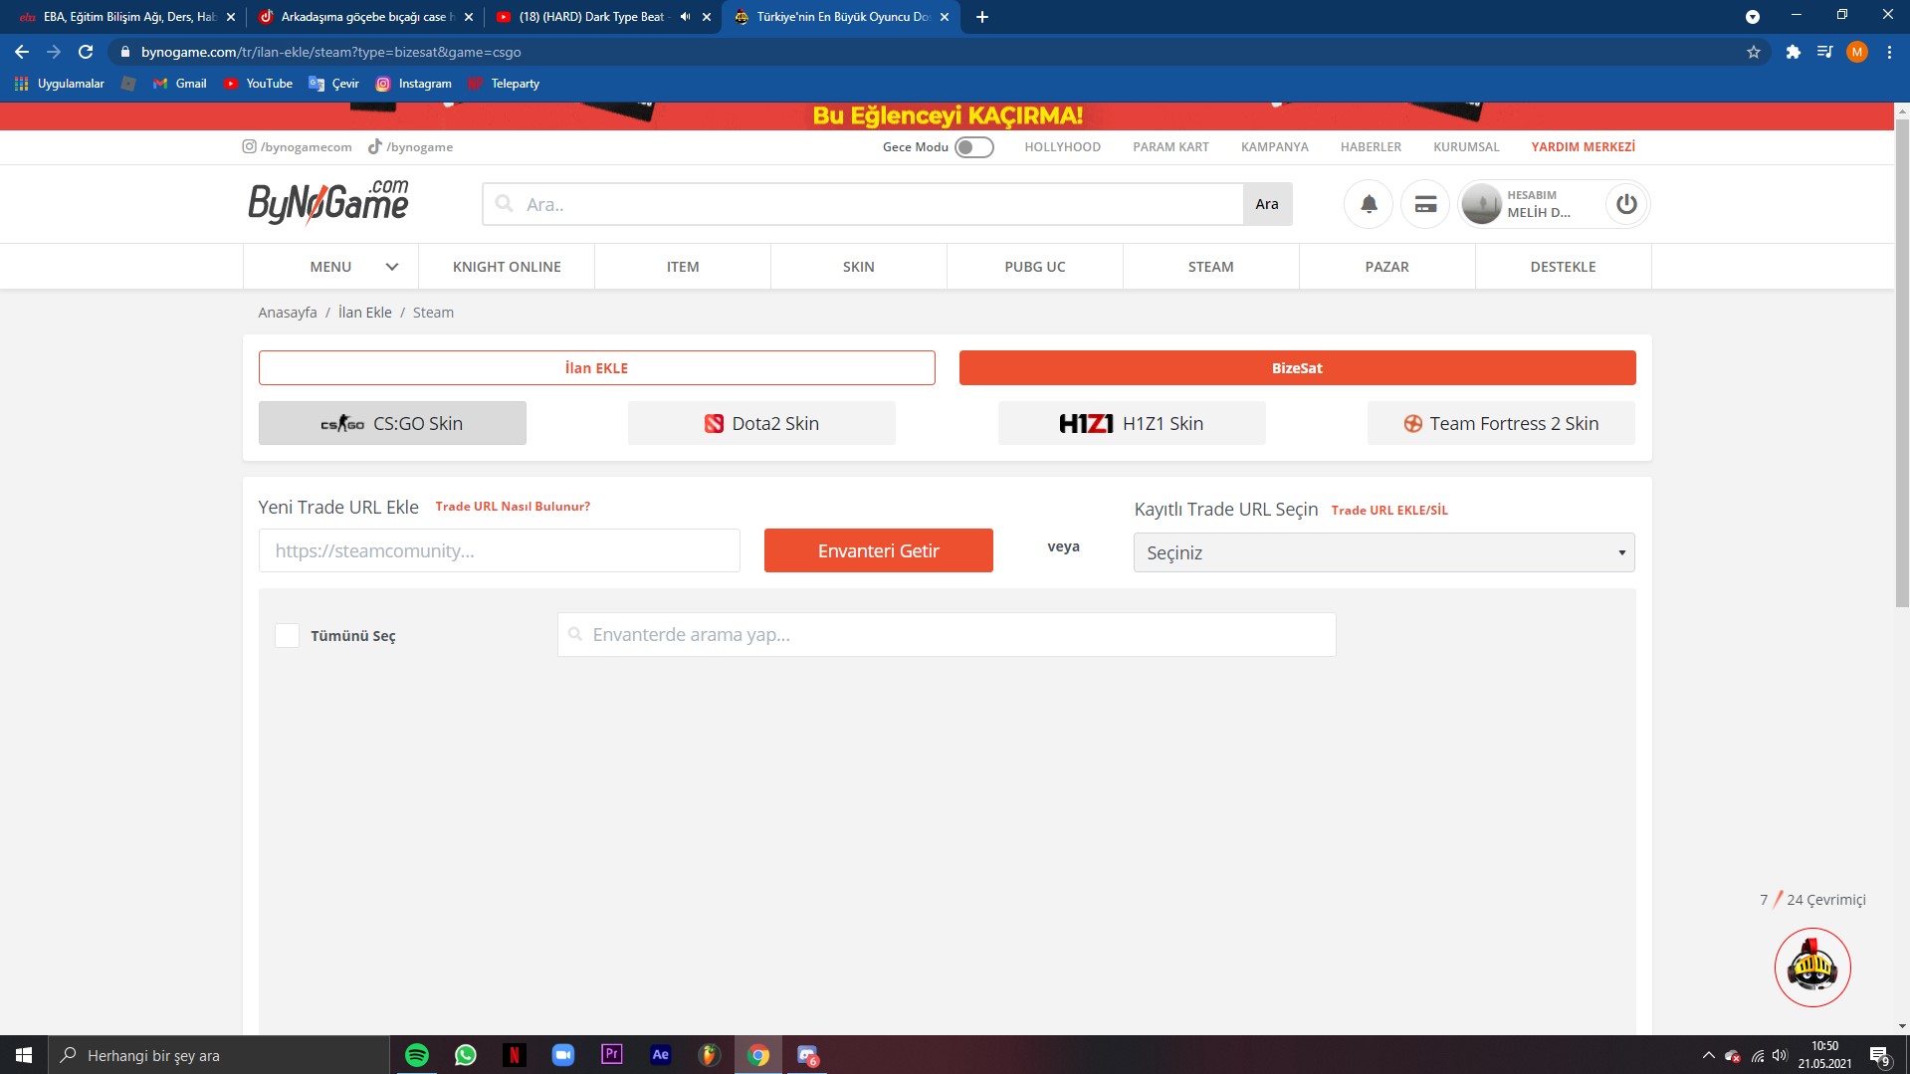Click the Envanteri Getir button
The width and height of the screenshot is (1910, 1074).
879,550
